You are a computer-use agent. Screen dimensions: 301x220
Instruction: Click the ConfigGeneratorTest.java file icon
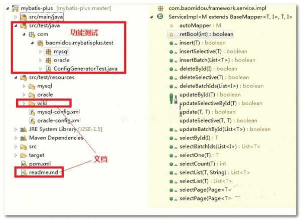point(48,68)
